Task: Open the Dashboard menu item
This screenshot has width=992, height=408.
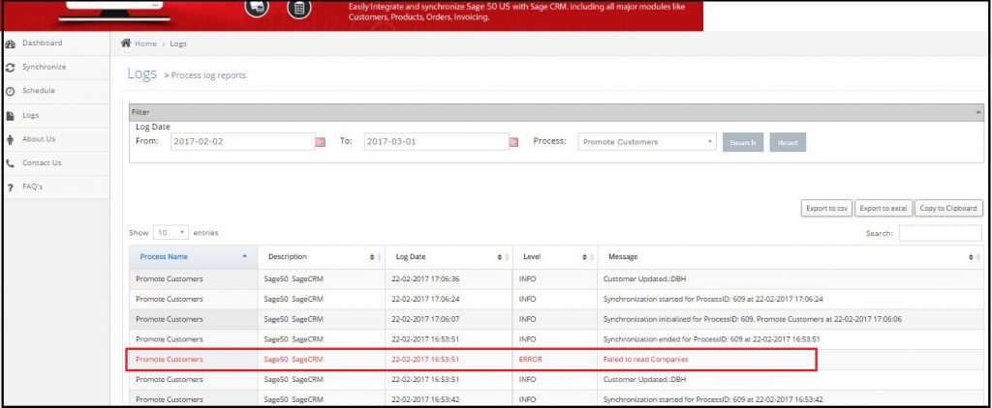Action: 43,43
